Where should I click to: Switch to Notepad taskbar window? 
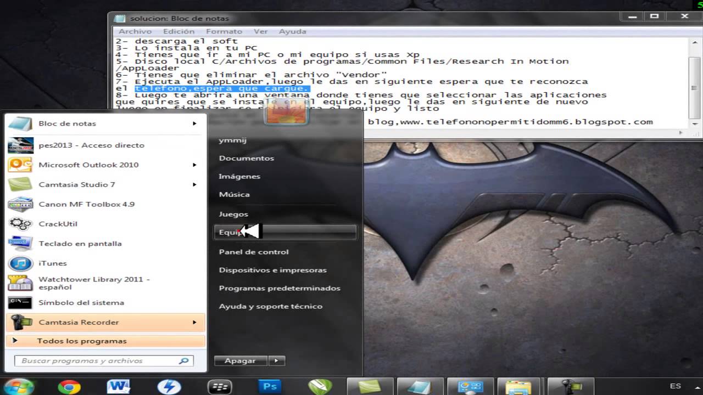point(420,387)
